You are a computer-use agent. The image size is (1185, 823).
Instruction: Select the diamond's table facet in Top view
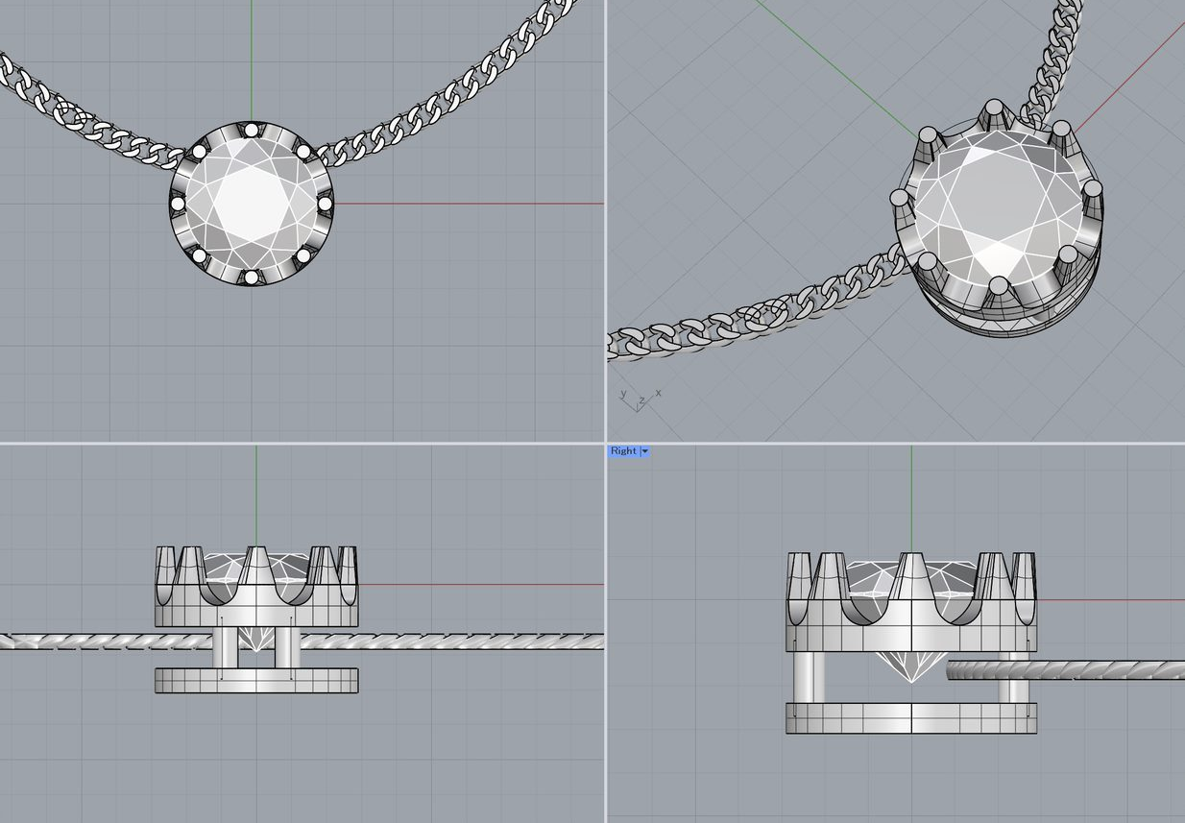[251, 204]
